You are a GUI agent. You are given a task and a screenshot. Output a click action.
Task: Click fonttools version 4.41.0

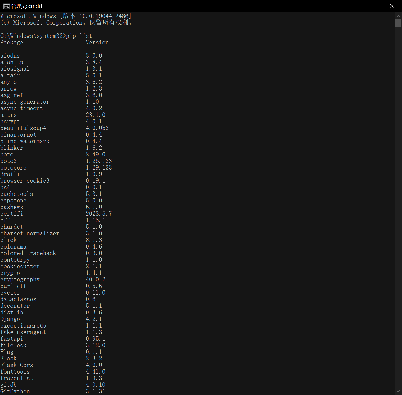coord(96,372)
